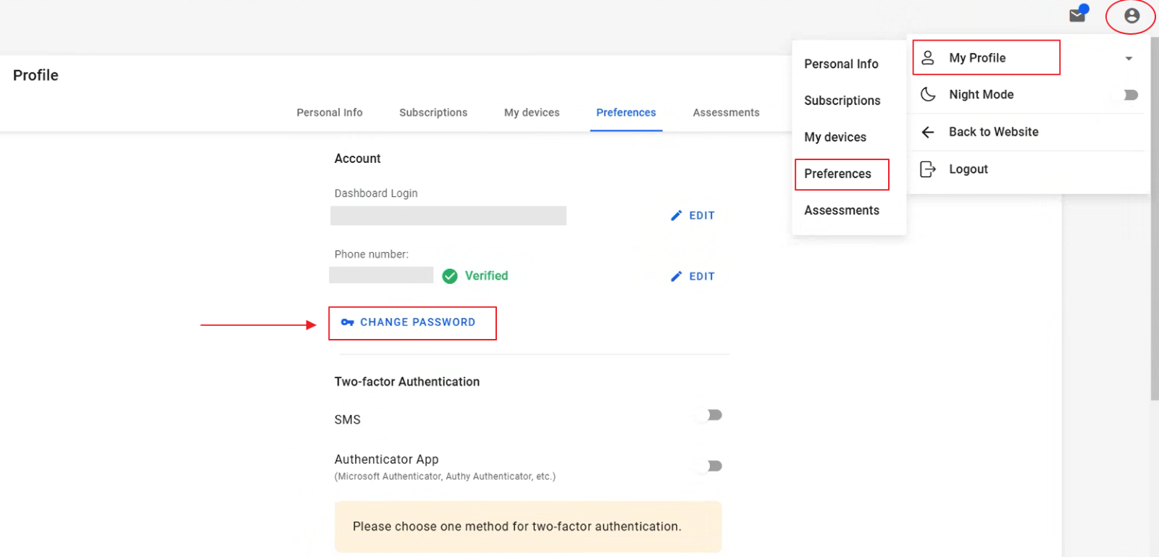
Task: Enable Authenticator App toggle
Action: [x=714, y=466]
